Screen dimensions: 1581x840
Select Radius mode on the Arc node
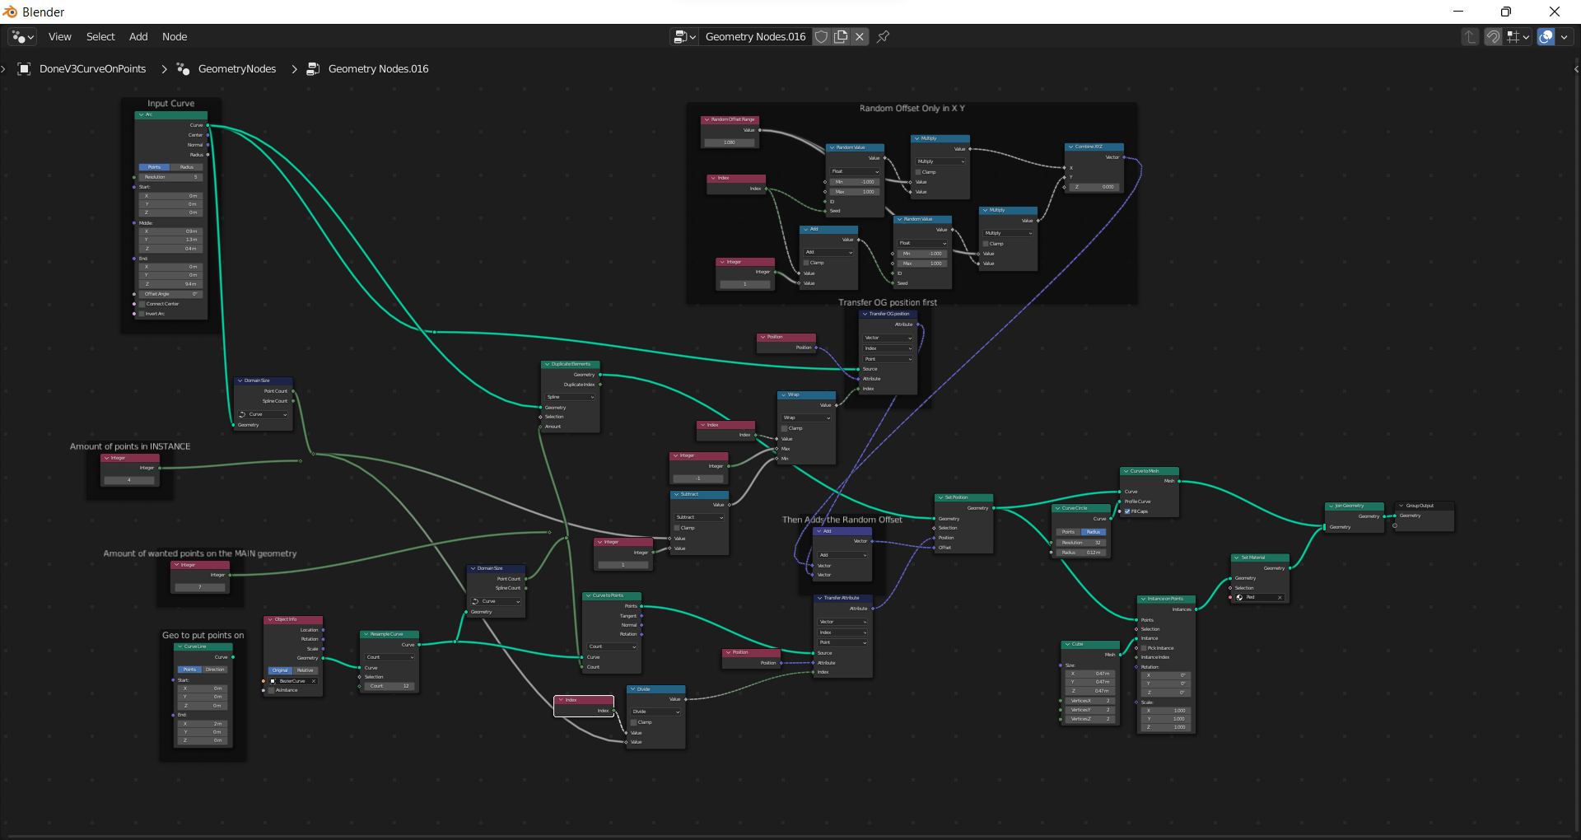coord(187,167)
